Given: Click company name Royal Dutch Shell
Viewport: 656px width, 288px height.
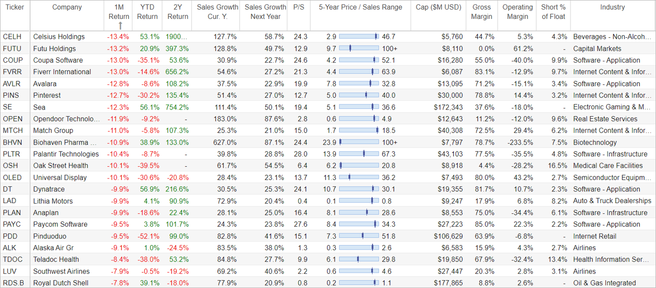Looking at the screenshot, I should tap(61, 283).
